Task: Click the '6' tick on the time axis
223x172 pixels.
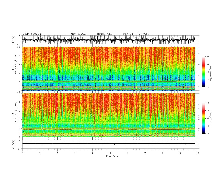Action: point(128,153)
